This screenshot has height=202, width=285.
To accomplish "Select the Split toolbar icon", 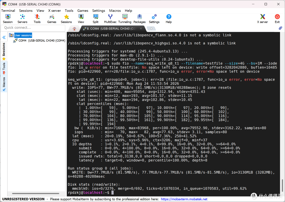I will [96, 19].
